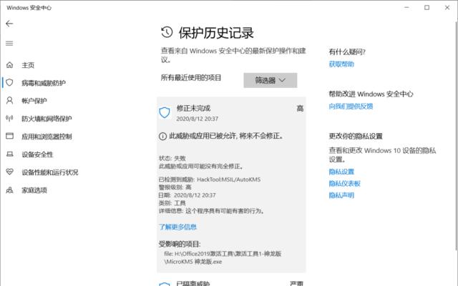Open the 隐私仪表板 link

(345, 184)
